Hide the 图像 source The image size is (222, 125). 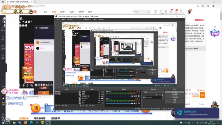99,94
